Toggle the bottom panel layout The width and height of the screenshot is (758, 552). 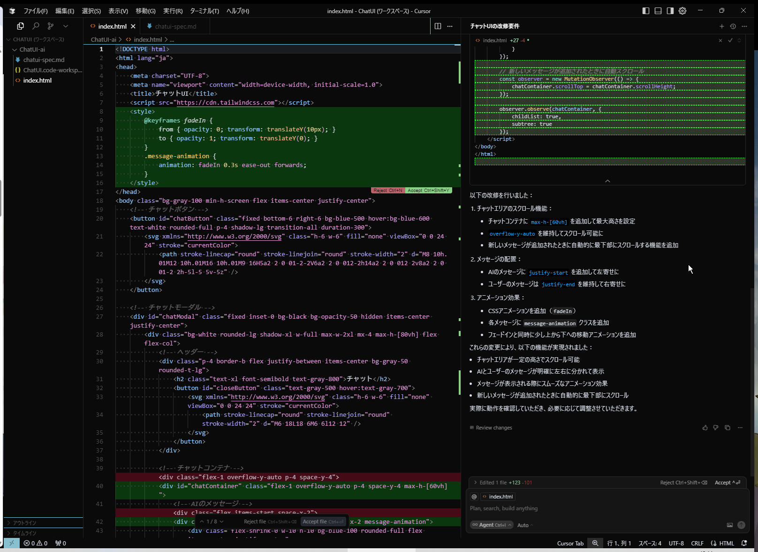point(658,11)
